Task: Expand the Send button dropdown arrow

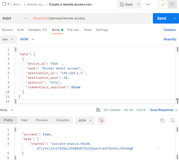Action: click(175, 18)
